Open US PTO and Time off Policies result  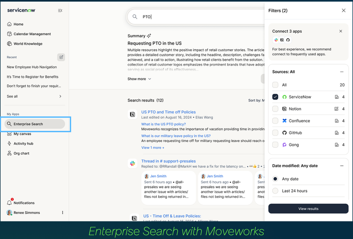[168, 112]
